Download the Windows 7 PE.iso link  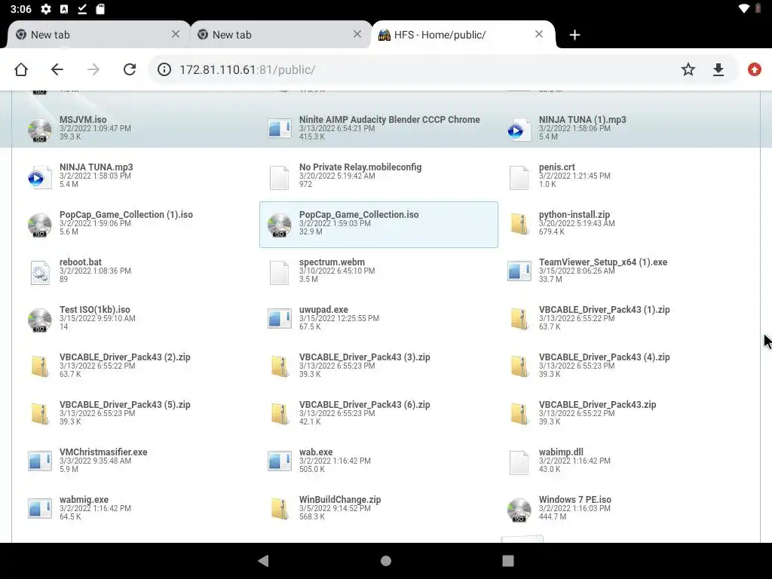click(x=574, y=500)
